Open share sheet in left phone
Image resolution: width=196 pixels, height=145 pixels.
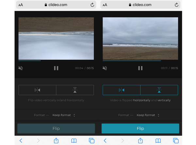point(56,140)
